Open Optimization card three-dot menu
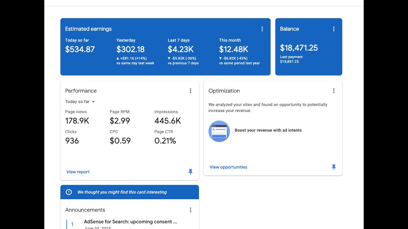The width and height of the screenshot is (408, 229). (x=334, y=91)
